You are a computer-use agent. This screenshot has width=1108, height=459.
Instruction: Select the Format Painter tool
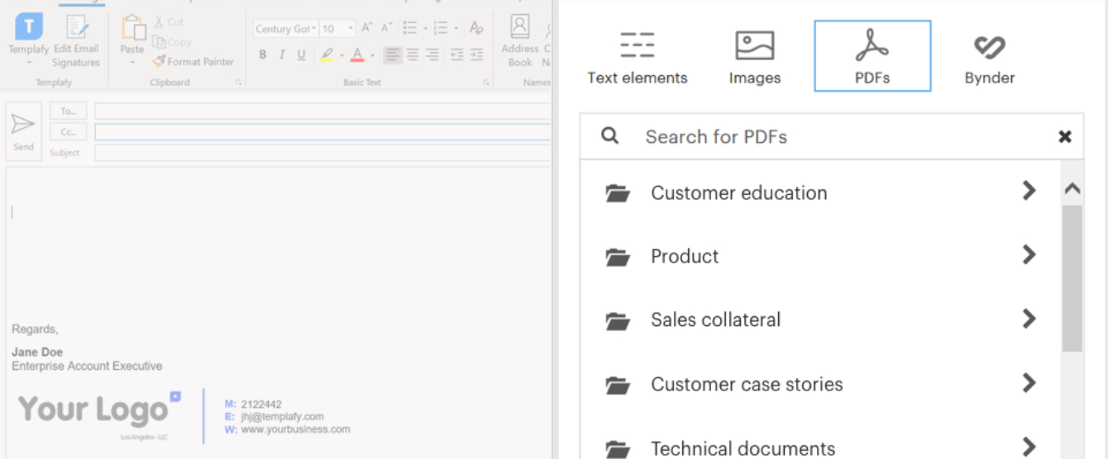193,62
